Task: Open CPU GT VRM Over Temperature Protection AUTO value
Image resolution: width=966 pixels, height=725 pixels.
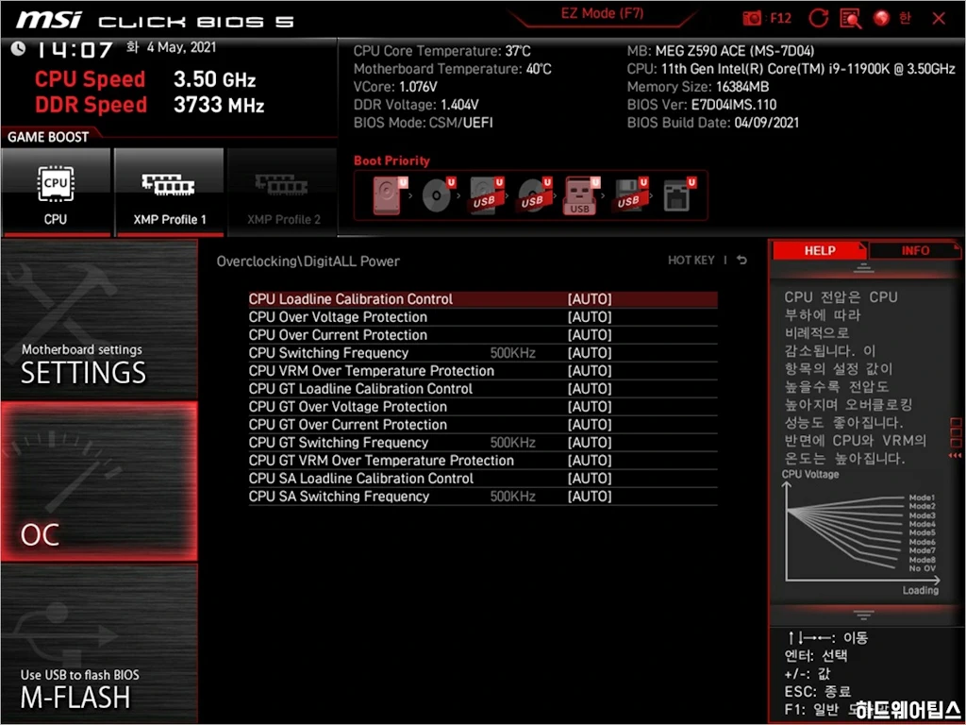Action: click(590, 460)
